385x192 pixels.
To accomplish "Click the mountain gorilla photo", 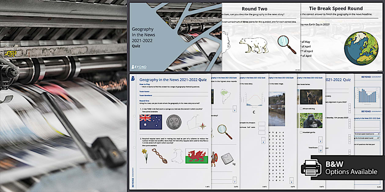I will point(311,120).
